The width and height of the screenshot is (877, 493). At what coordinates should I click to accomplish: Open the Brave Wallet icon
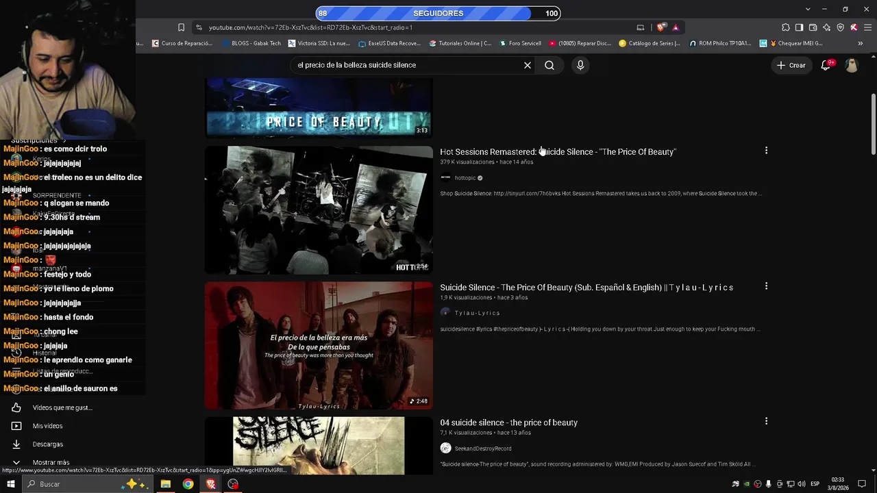pyautogui.click(x=813, y=27)
